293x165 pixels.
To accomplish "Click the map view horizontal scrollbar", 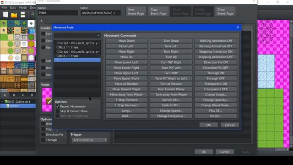I will (x=273, y=149).
